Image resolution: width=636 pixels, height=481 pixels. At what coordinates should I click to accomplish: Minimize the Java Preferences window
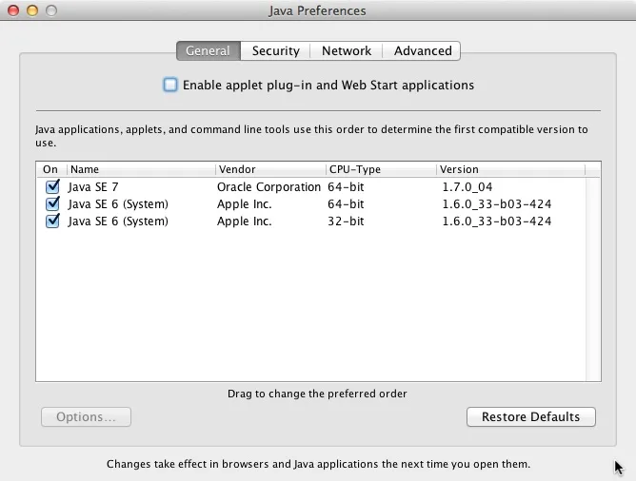click(x=32, y=10)
